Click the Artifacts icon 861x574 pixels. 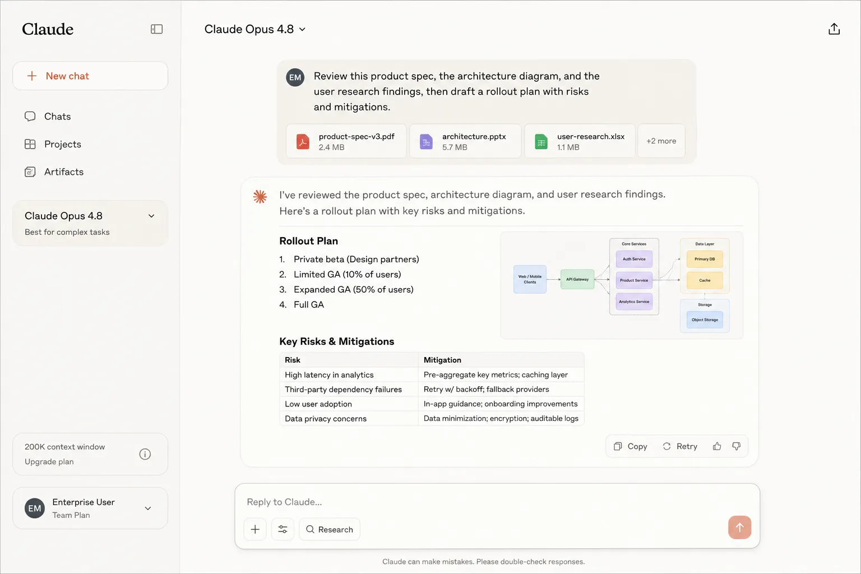[30, 172]
